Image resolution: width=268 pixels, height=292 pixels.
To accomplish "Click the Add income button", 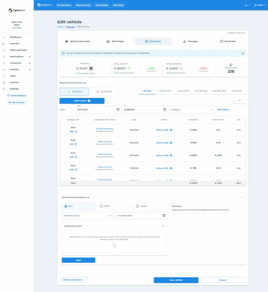I will [x=82, y=101].
